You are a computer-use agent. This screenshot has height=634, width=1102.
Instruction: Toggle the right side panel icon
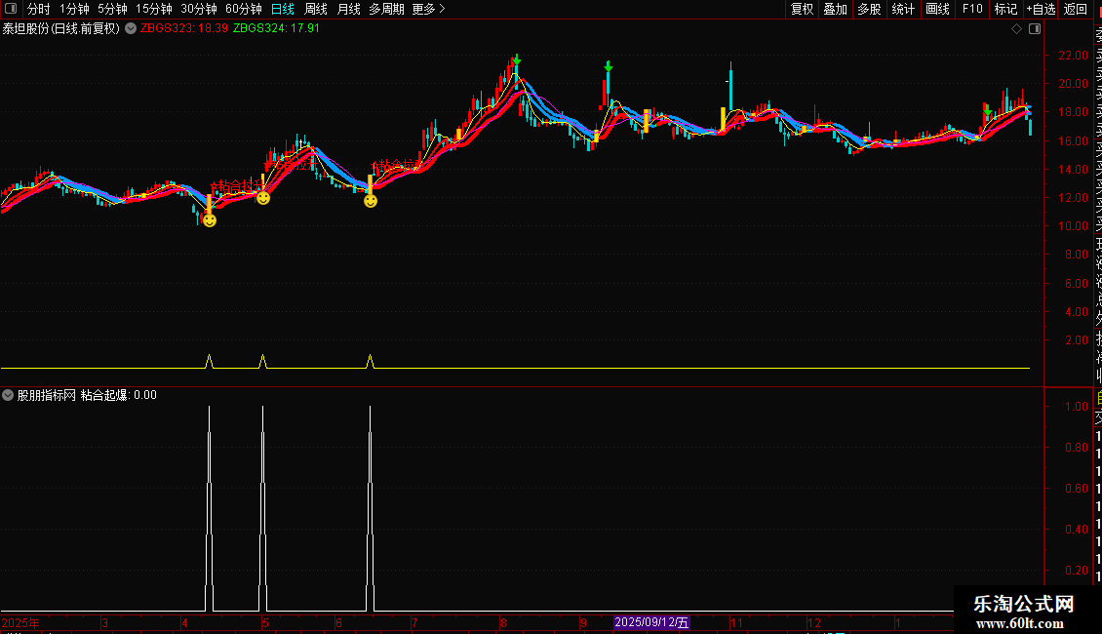click(x=1035, y=29)
